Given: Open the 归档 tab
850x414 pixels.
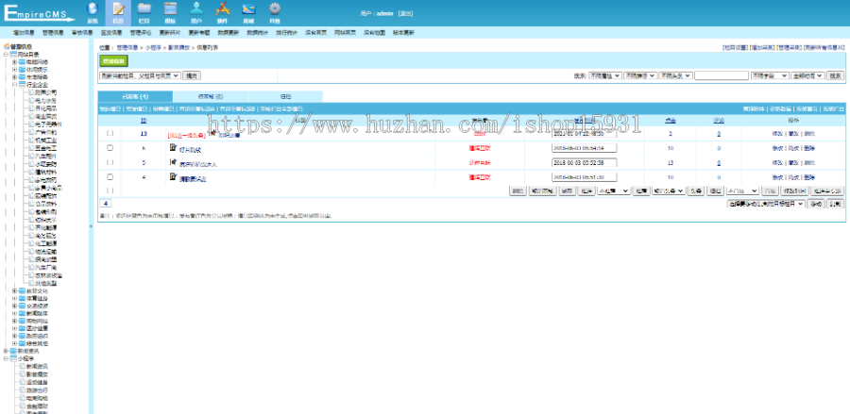Looking at the screenshot, I should pos(284,96).
